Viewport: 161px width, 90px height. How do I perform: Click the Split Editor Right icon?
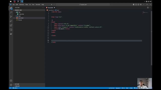tap(148, 7)
